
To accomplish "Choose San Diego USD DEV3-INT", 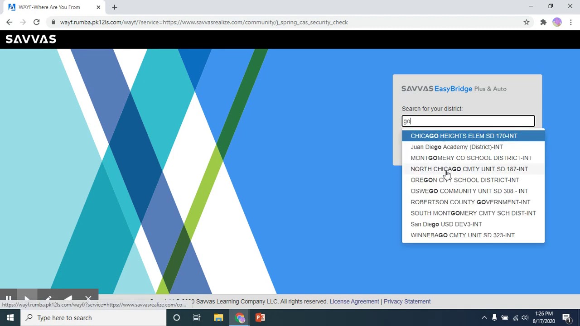I will point(473,224).
